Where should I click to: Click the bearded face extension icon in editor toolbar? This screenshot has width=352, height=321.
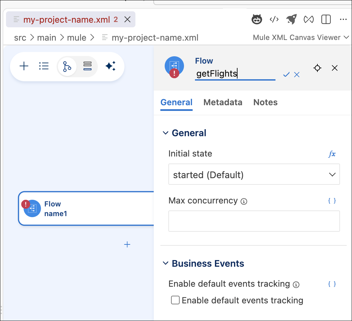point(257,19)
